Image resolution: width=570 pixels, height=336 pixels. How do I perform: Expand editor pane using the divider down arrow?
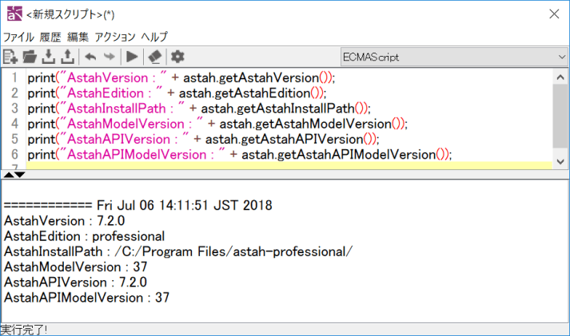20,174
